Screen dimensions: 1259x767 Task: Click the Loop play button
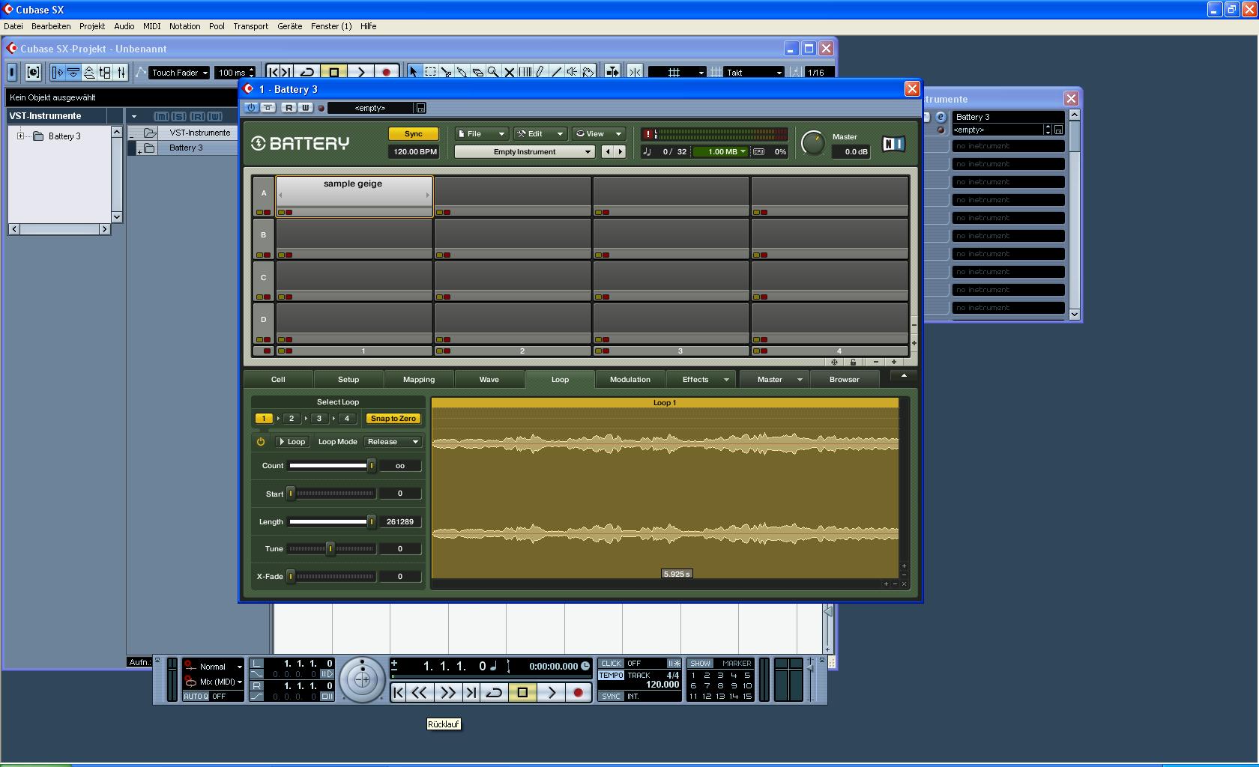pyautogui.click(x=292, y=442)
